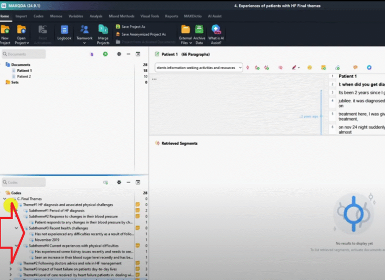Screen dimensions: 385x280
Task: Click the New Project icon
Action: (x=6, y=33)
